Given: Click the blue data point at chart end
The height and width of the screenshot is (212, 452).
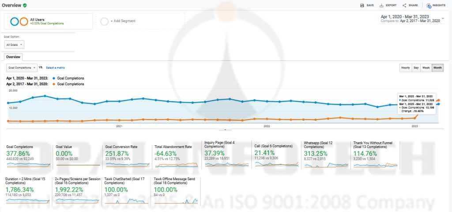Looking at the screenshot, I should (x=438, y=104).
